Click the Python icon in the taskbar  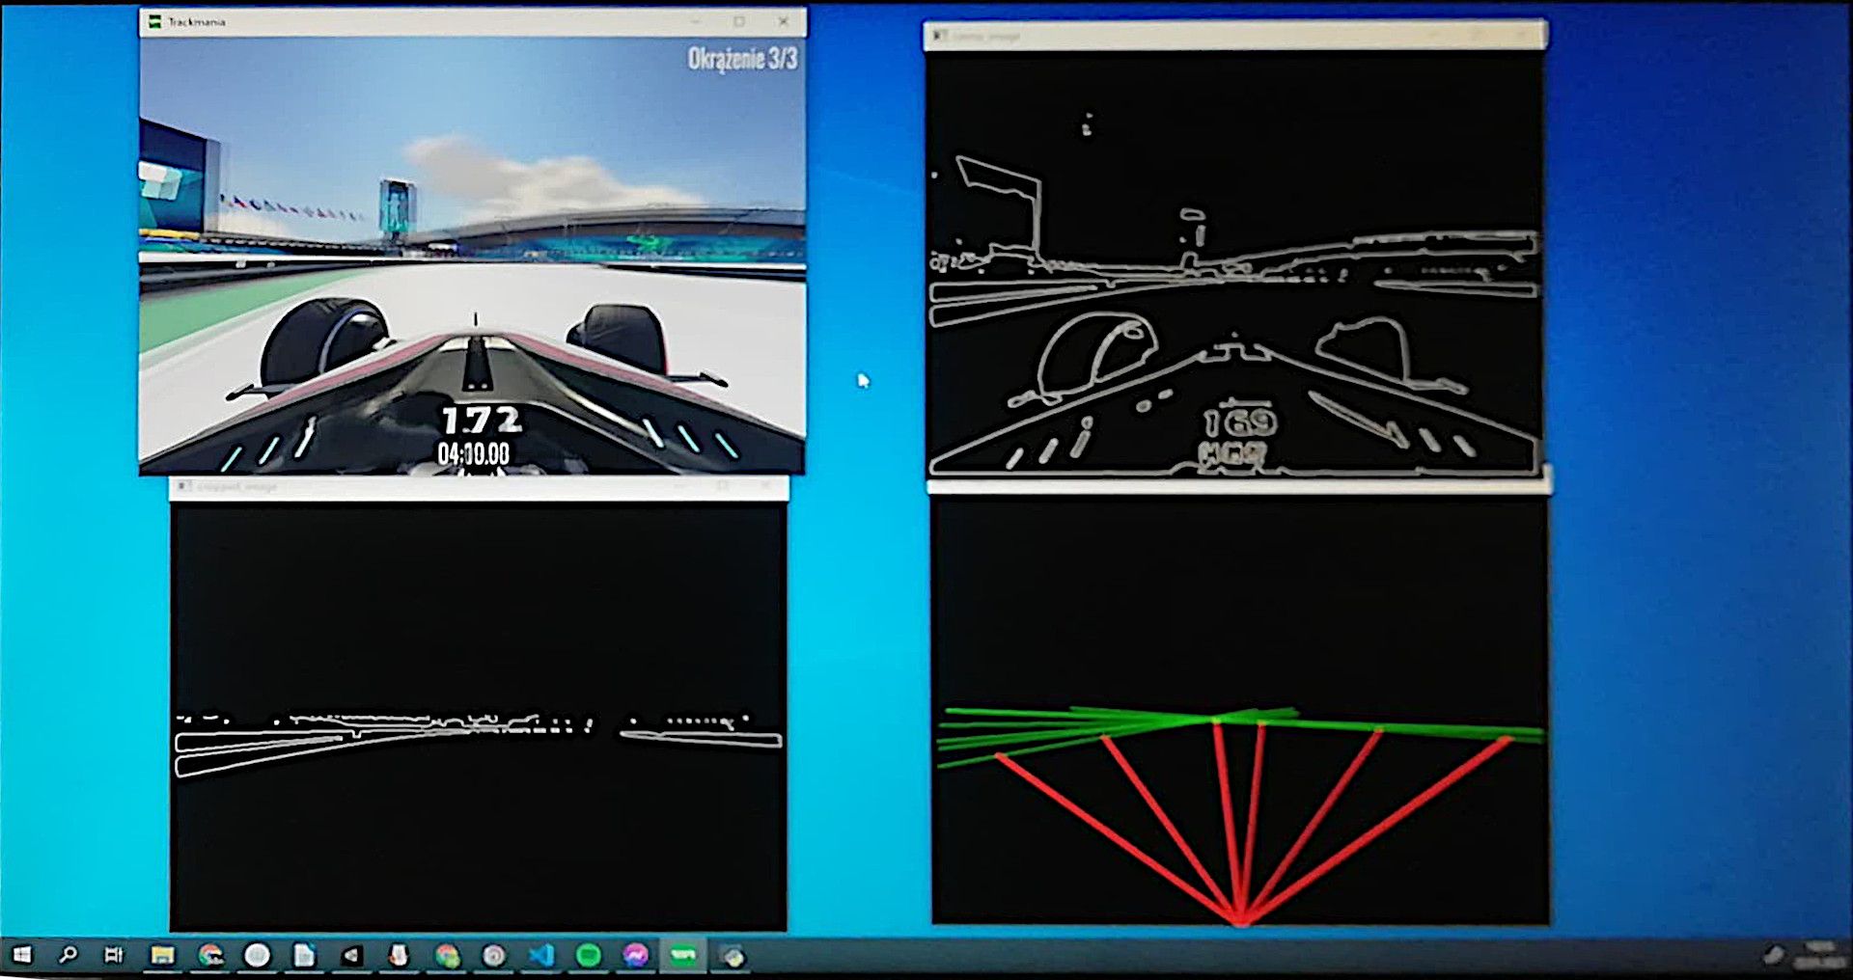(x=733, y=955)
